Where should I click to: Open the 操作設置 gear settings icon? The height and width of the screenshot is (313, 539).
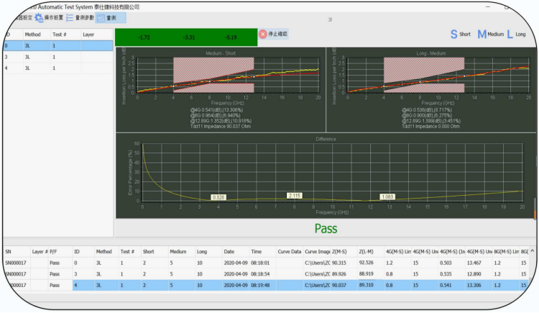pyautogui.click(x=39, y=17)
